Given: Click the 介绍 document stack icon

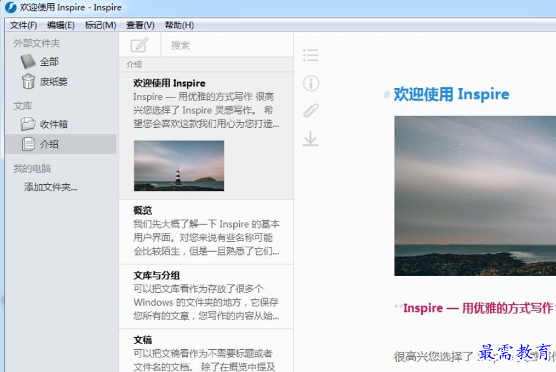Looking at the screenshot, I should 28,144.
